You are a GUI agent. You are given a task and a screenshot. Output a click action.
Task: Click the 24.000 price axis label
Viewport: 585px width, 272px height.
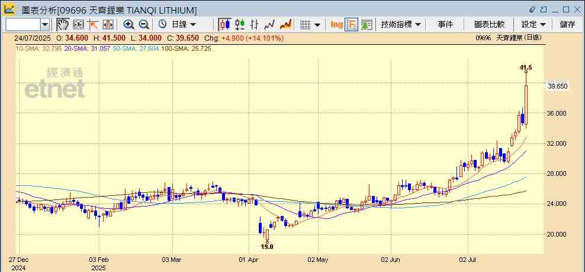(558, 204)
